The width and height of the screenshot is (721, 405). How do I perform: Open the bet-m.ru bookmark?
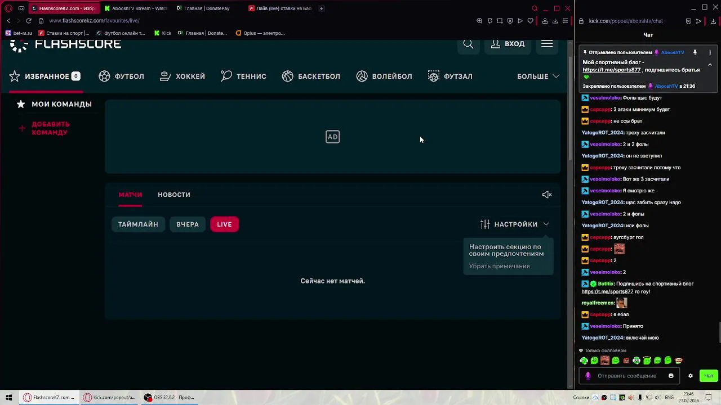19,33
